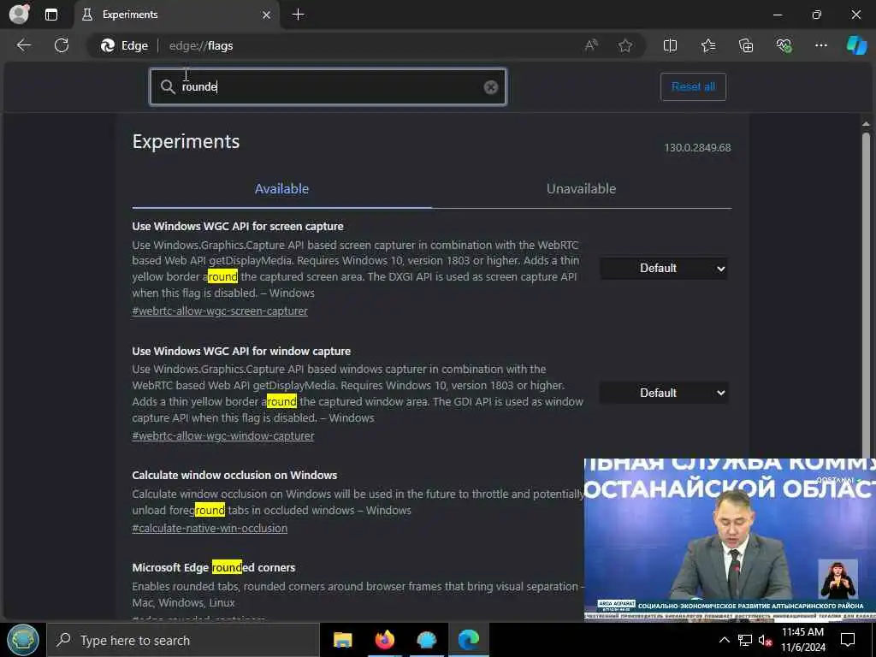The image size is (876, 657).
Task: Click the muted volume tray icon
Action: pos(765,640)
